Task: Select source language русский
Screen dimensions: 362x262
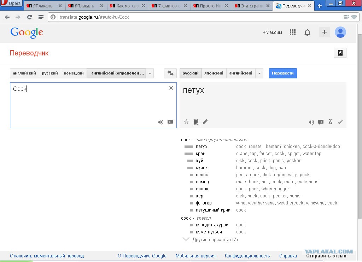Action: coord(50,73)
